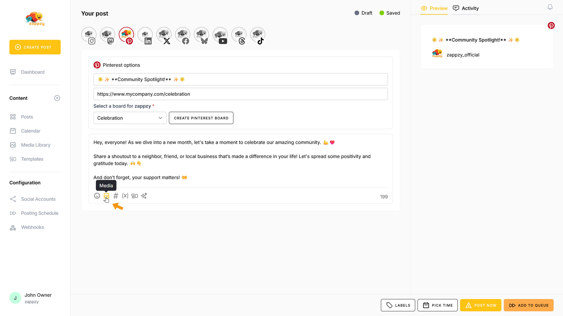Open the AI assistant sparkle icon
563x316 pixels.
click(x=144, y=196)
